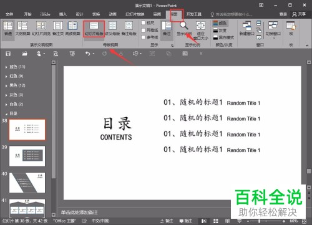
Task: Expand the 灰色 (3) section
Action: [x=6, y=95]
